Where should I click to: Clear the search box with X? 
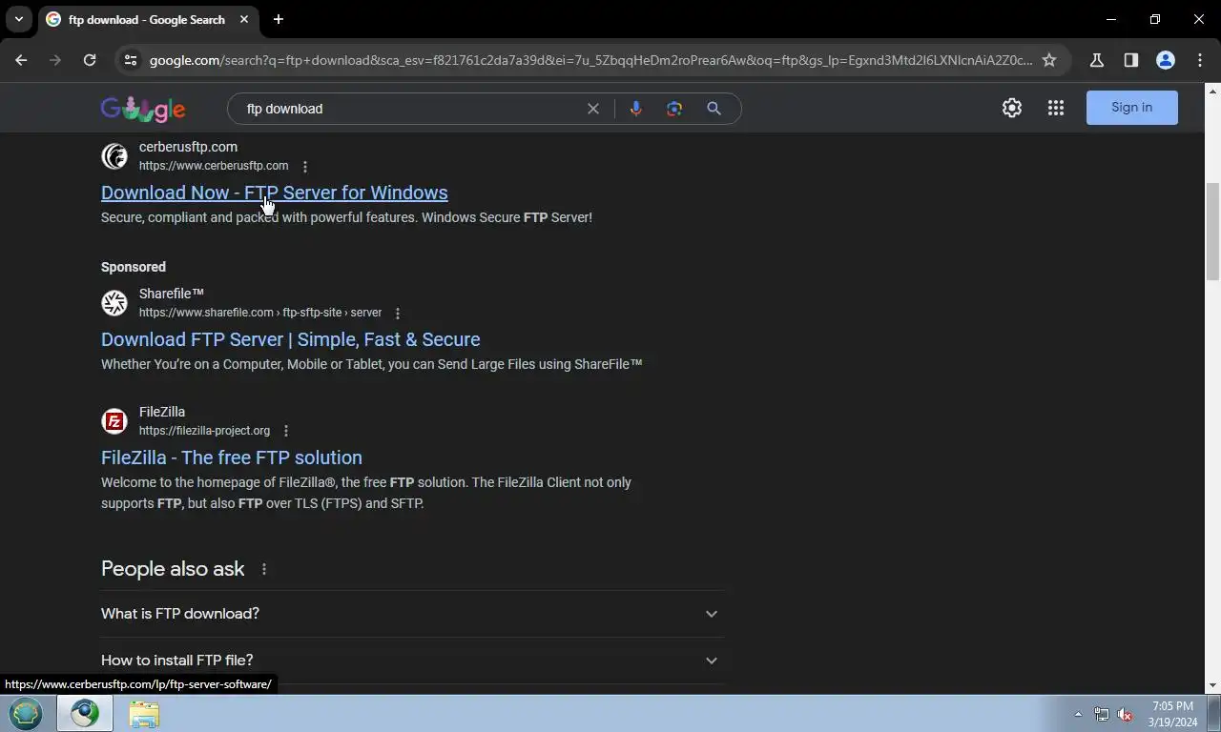coord(593,109)
